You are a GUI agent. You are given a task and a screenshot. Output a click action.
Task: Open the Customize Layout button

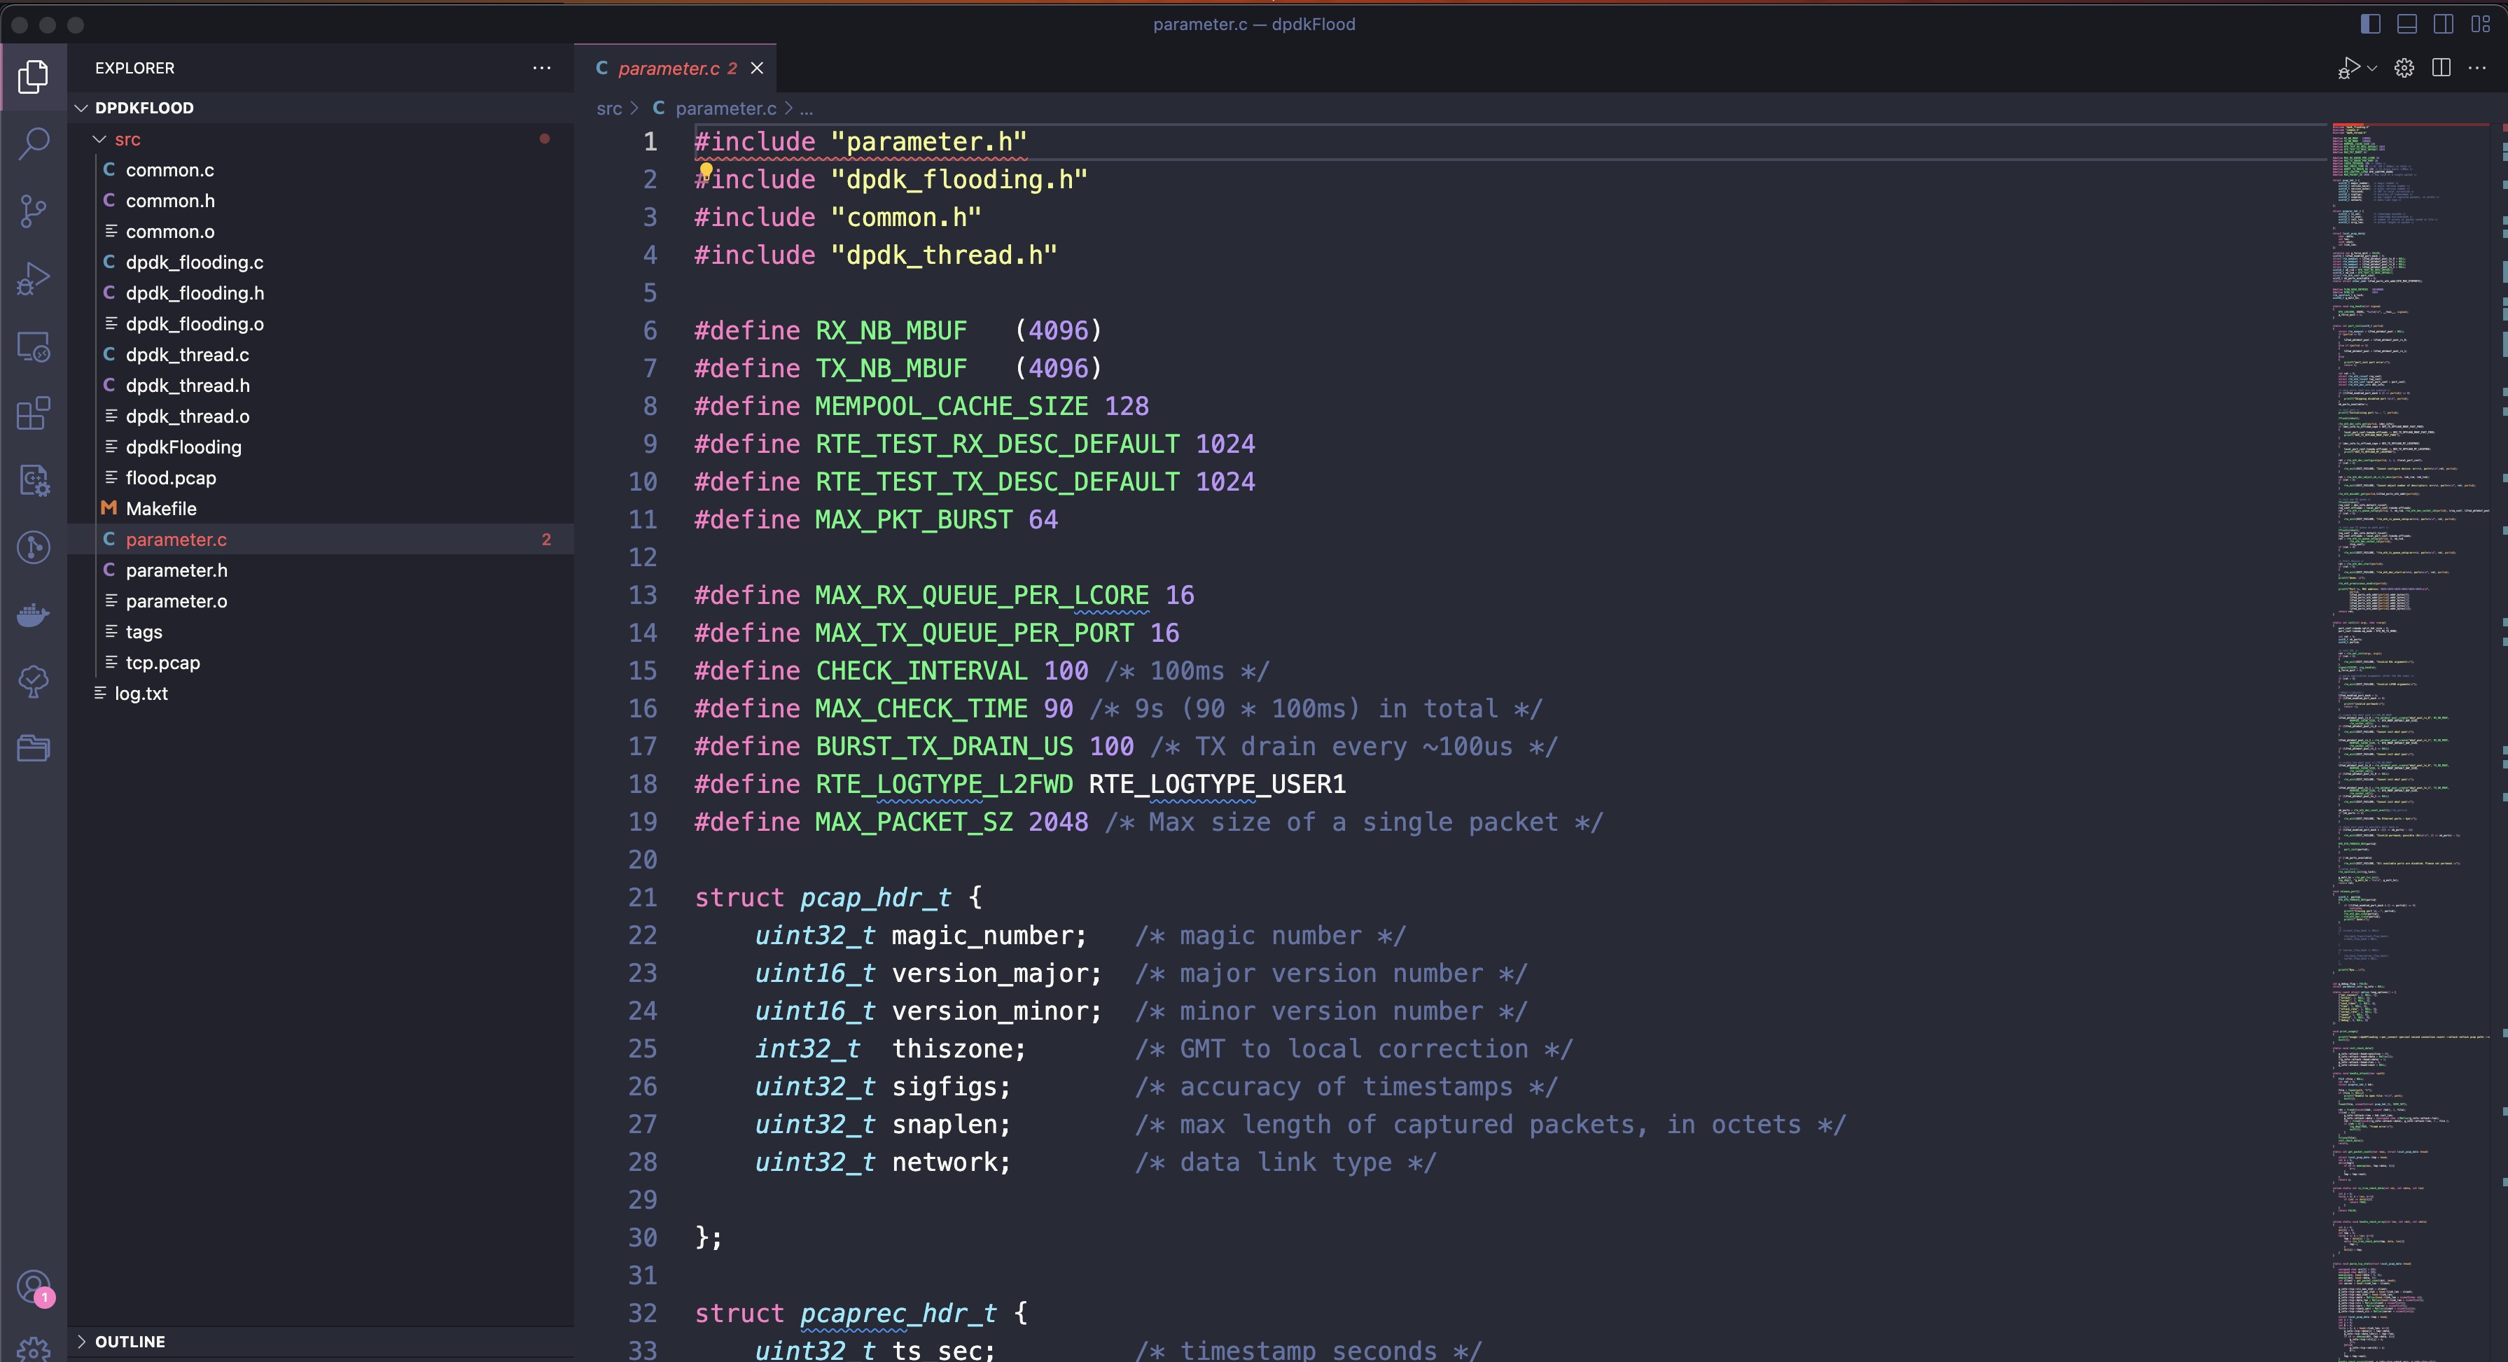point(2480,24)
